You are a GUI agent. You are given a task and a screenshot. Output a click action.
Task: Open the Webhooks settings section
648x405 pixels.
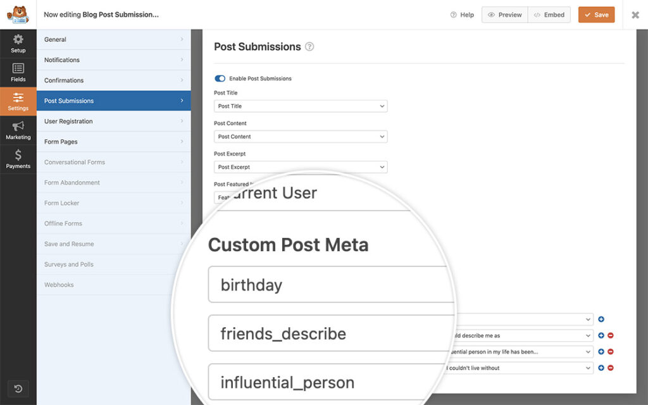[x=114, y=285]
